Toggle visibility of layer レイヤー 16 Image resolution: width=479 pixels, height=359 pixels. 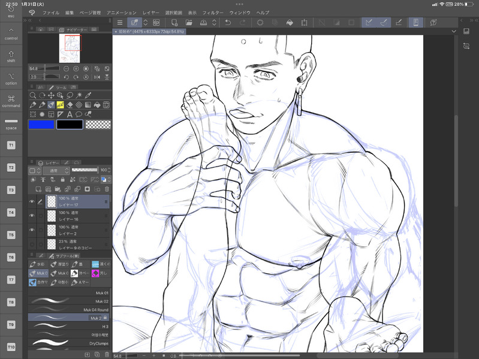pos(32,215)
